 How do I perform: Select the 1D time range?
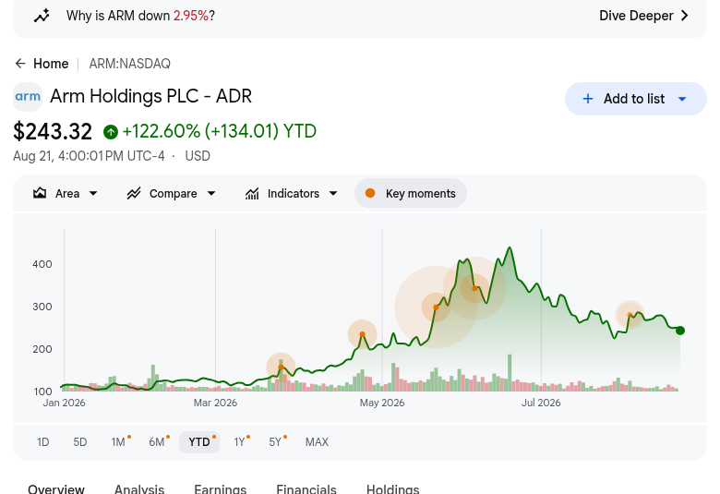(x=42, y=442)
